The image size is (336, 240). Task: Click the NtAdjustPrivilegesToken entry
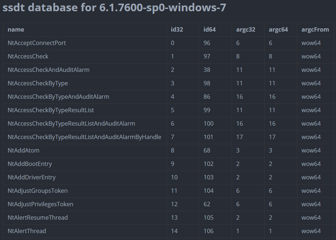40,204
